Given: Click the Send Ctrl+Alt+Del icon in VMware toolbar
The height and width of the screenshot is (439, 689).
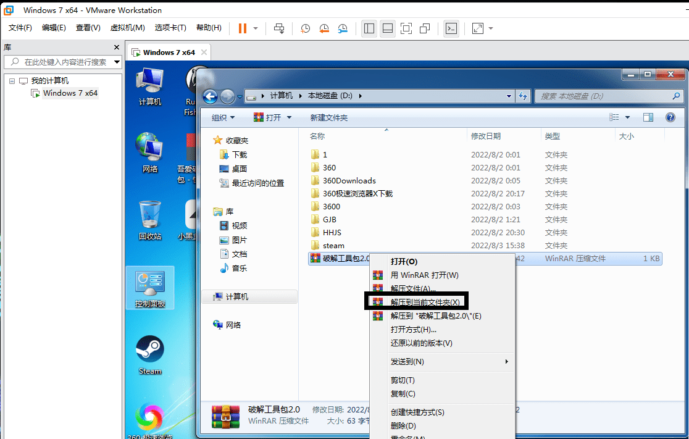Looking at the screenshot, I should tap(279, 28).
